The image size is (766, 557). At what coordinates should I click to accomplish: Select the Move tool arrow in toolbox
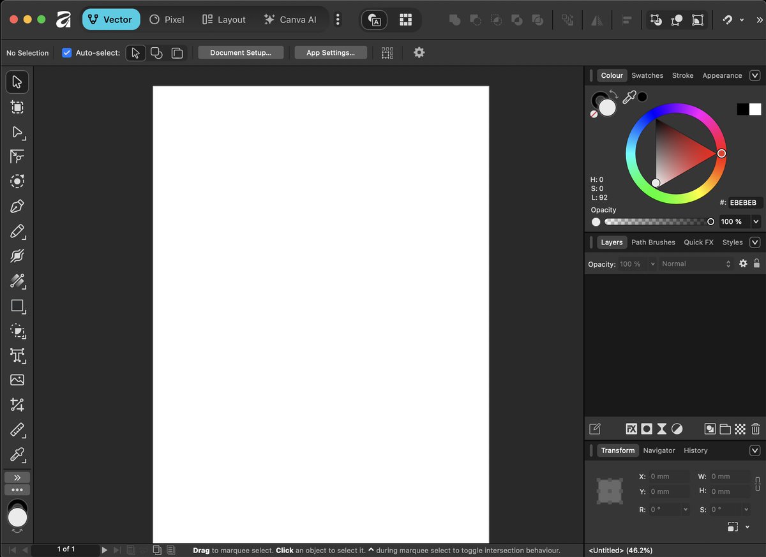coord(17,82)
